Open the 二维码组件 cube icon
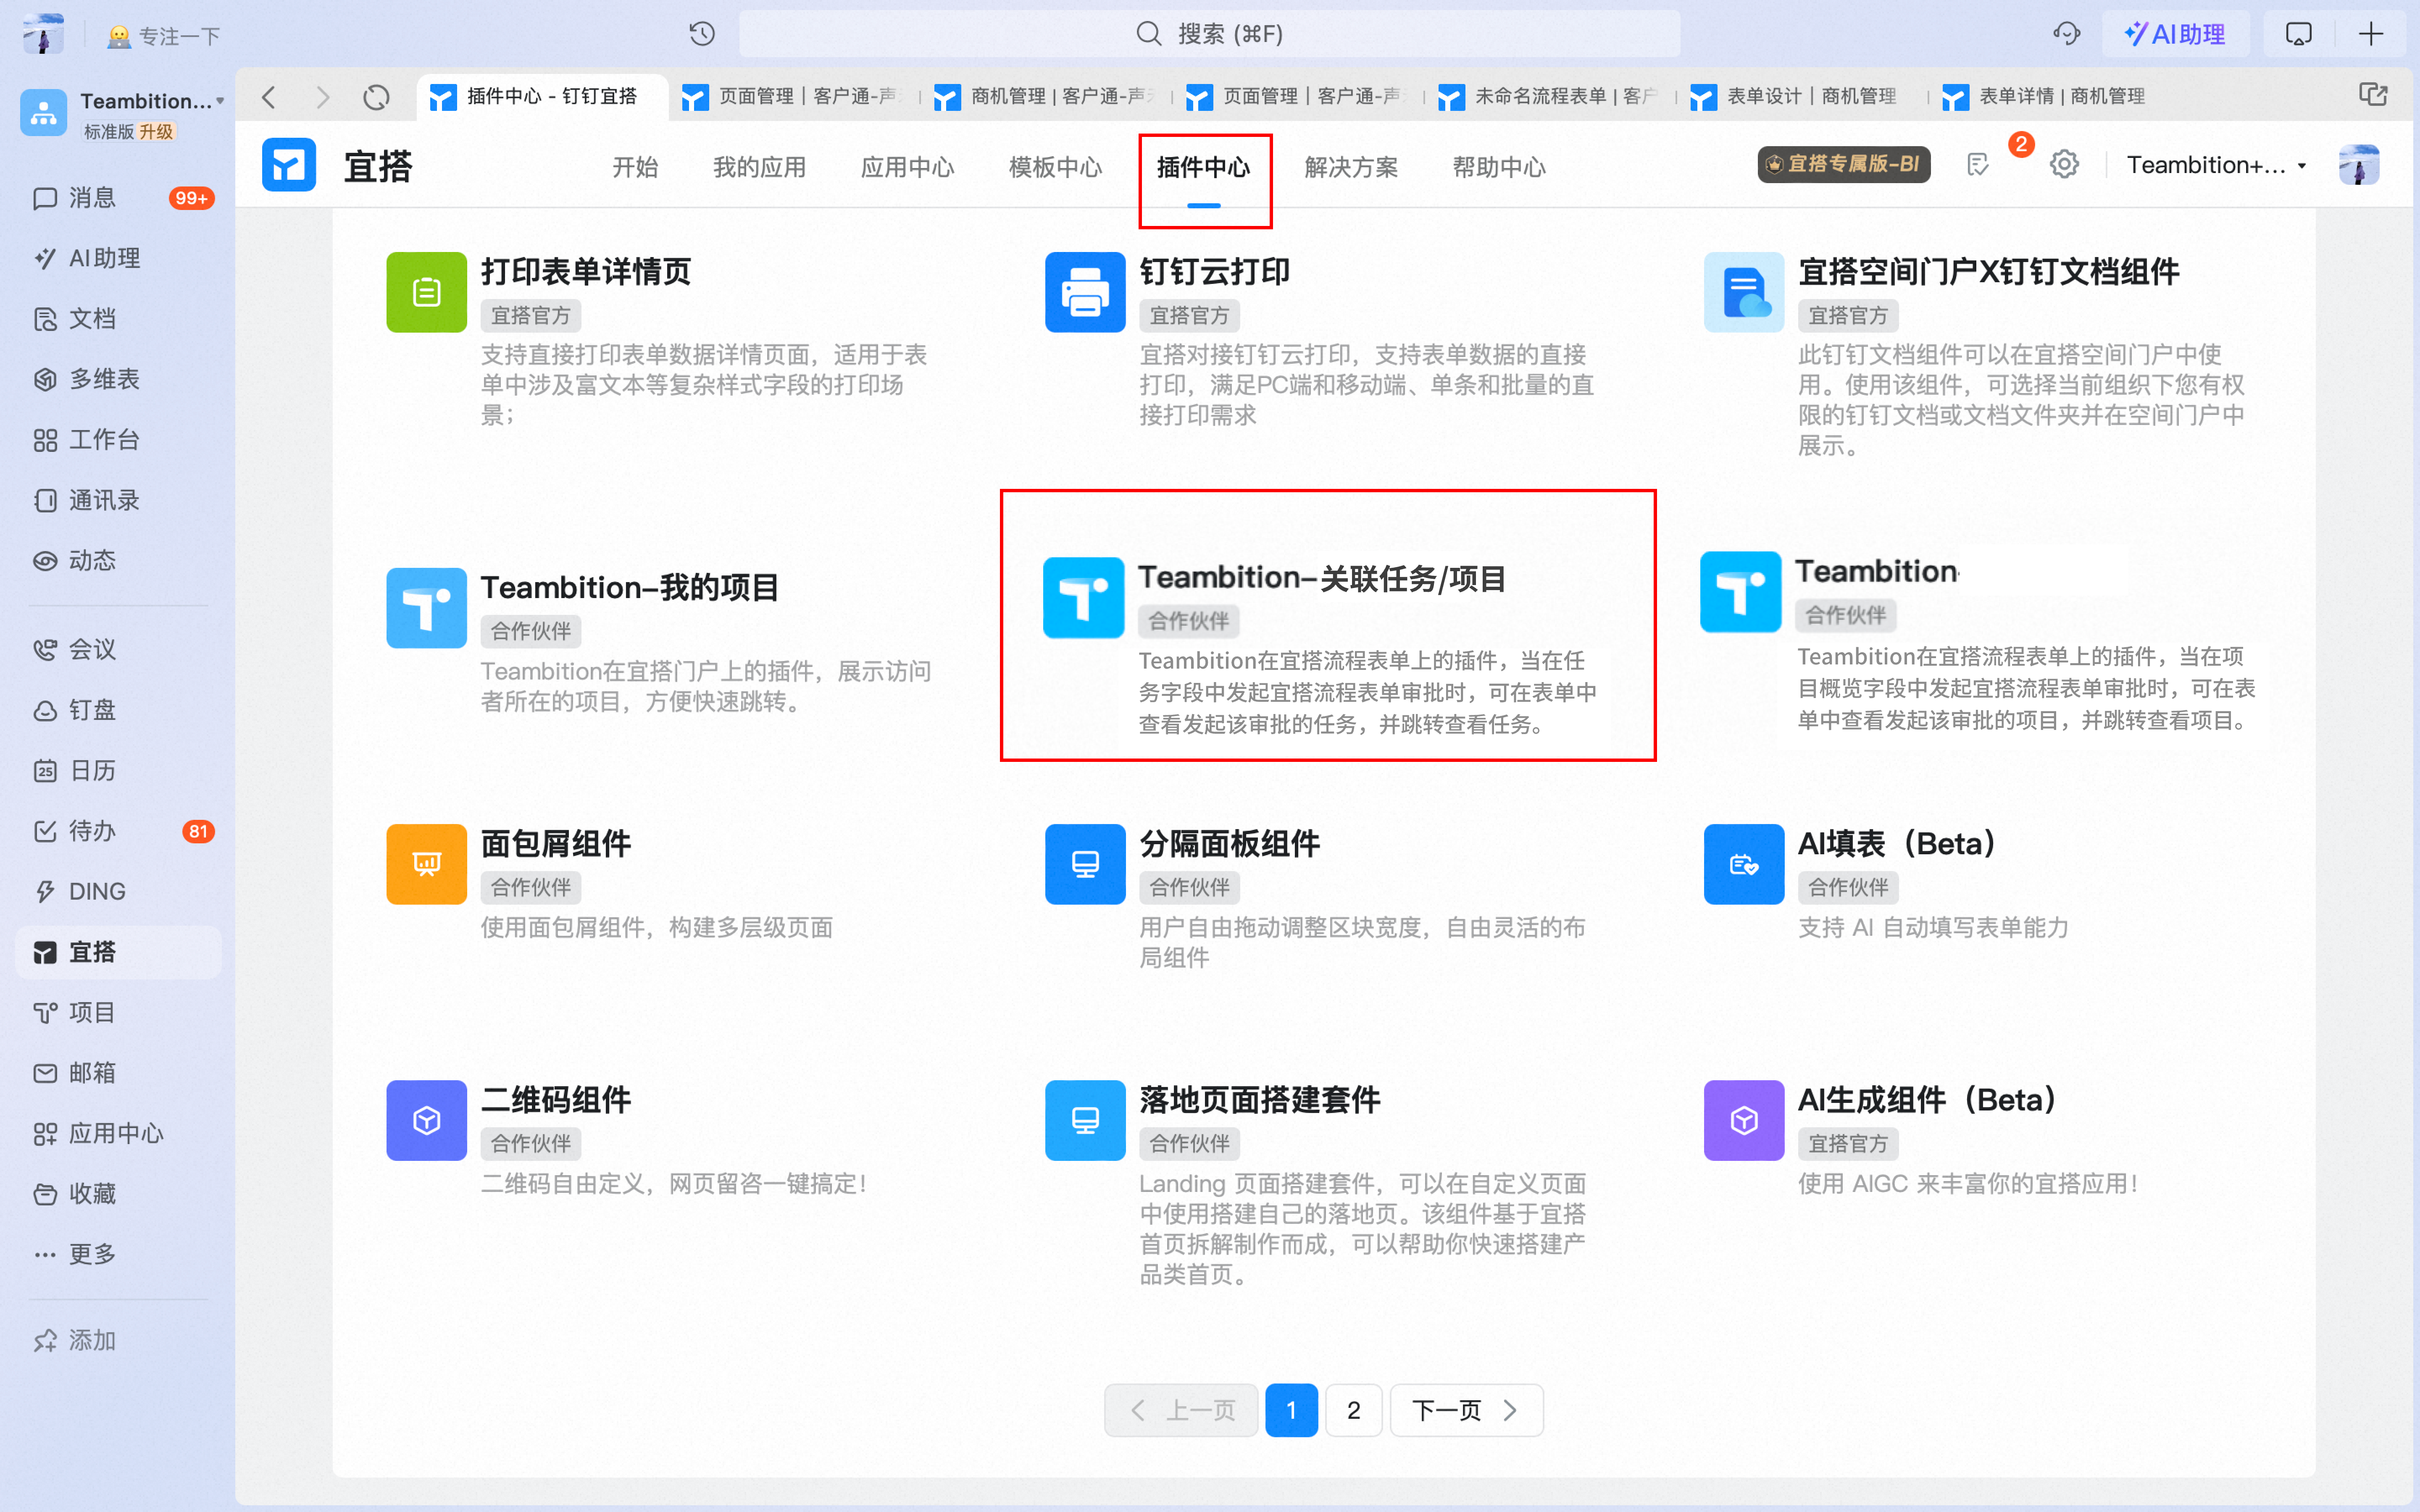Viewport: 2420px width, 1512px height. (x=426, y=1120)
